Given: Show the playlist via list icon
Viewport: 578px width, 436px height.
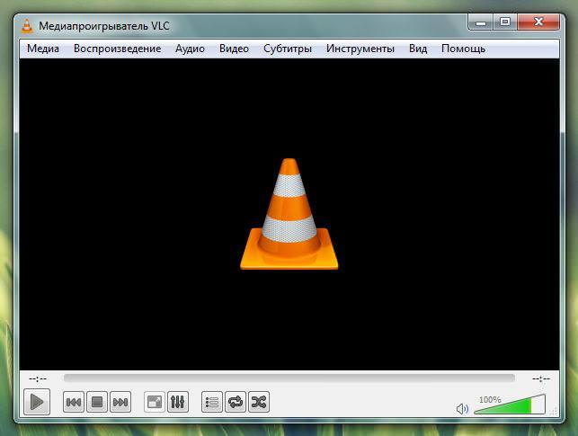Looking at the screenshot, I should coord(212,402).
